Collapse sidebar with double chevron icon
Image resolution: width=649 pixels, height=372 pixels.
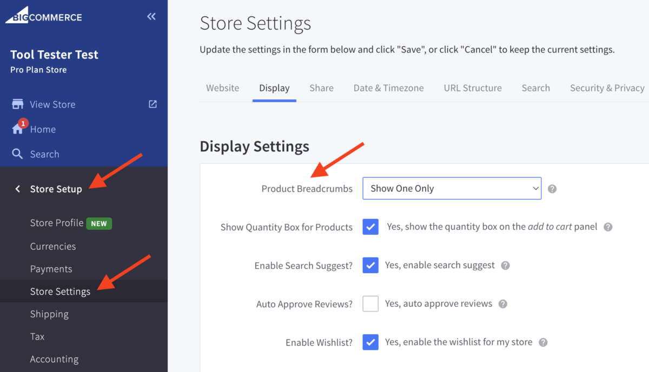pyautogui.click(x=151, y=17)
